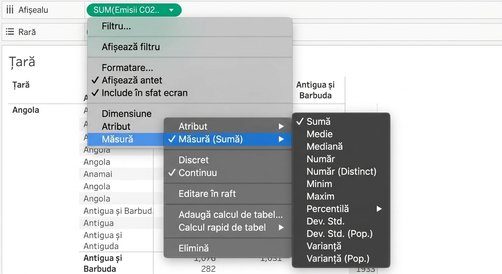Select the Afișează filtru menu entry

[x=190, y=47]
